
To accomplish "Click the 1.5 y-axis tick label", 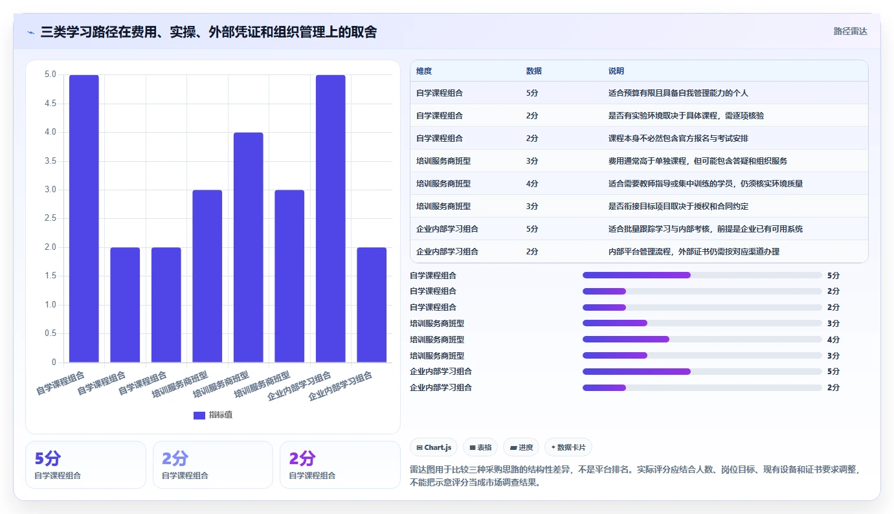I will pos(50,276).
